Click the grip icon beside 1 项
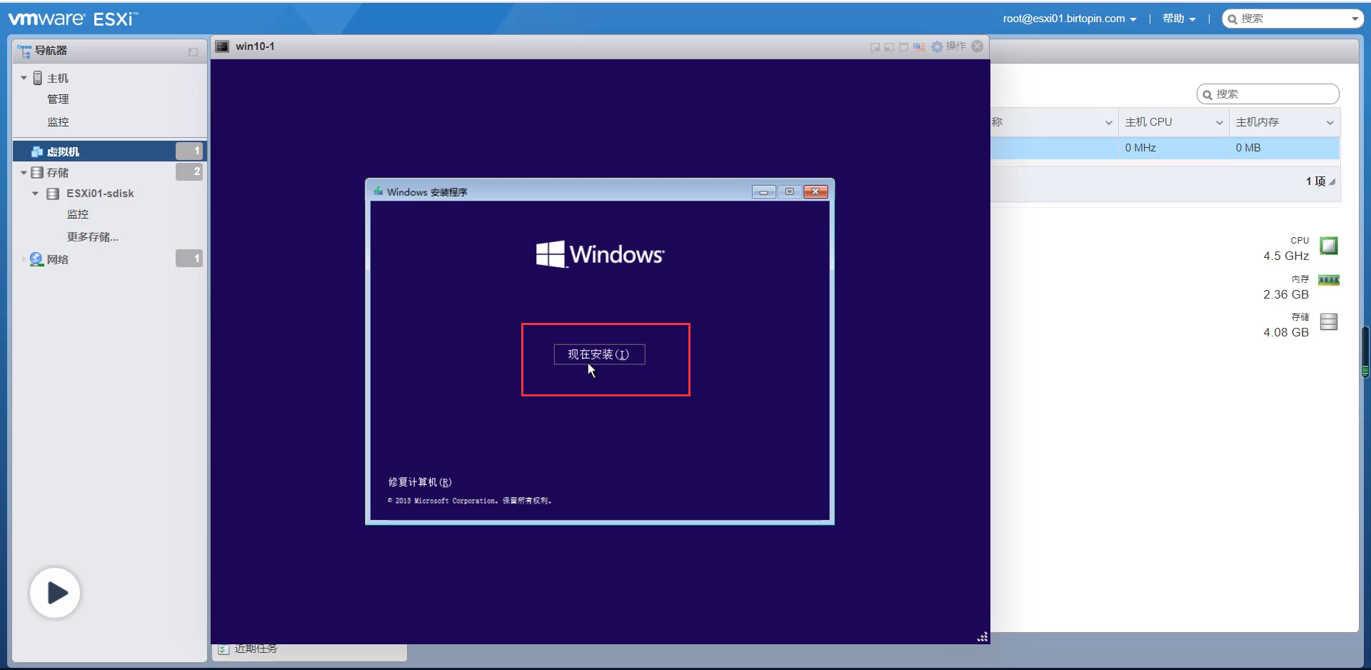 click(x=1332, y=182)
